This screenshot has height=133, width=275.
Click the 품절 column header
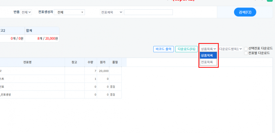pyautogui.click(x=115, y=62)
